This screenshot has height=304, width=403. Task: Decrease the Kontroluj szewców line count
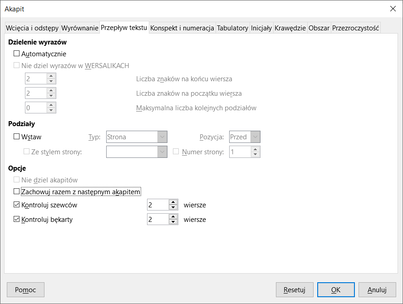(x=172, y=207)
